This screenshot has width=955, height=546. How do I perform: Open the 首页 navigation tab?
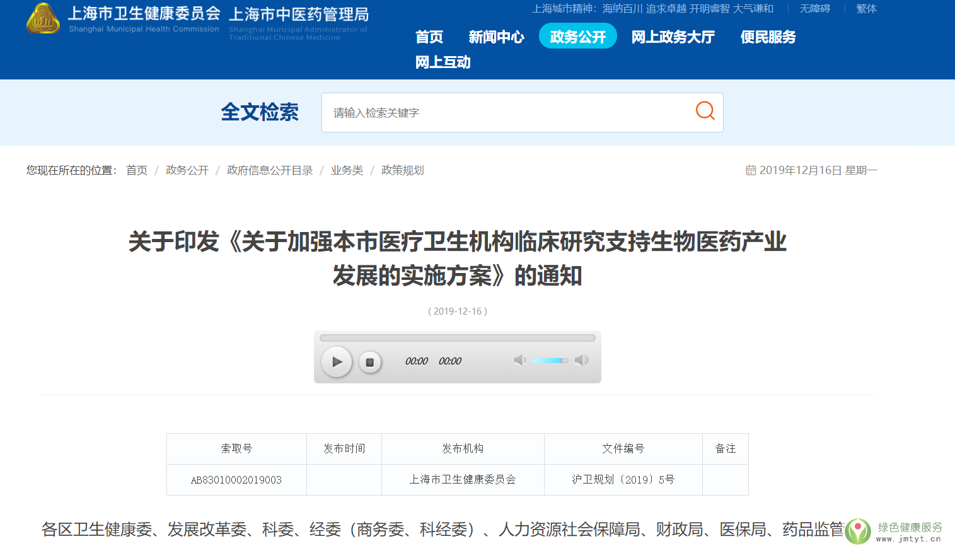click(429, 37)
